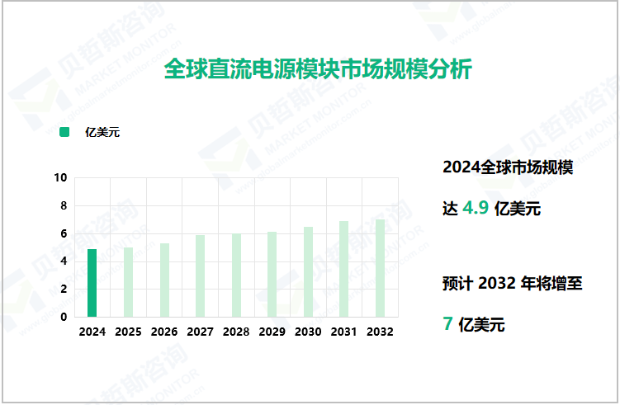Select the 2032 bar in chart

[x=380, y=268]
